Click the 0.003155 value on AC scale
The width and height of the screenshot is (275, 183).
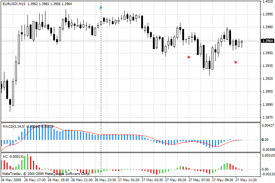coord(267,155)
